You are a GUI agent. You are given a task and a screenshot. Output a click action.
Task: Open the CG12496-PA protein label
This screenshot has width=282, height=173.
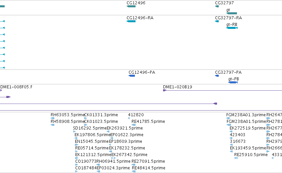pos(142,72)
